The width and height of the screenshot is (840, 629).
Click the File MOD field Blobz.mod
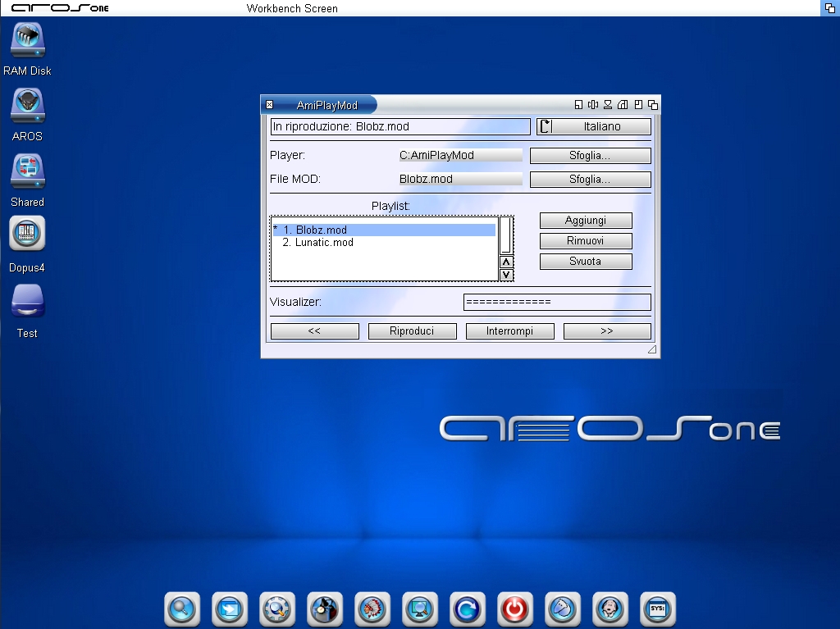460,179
